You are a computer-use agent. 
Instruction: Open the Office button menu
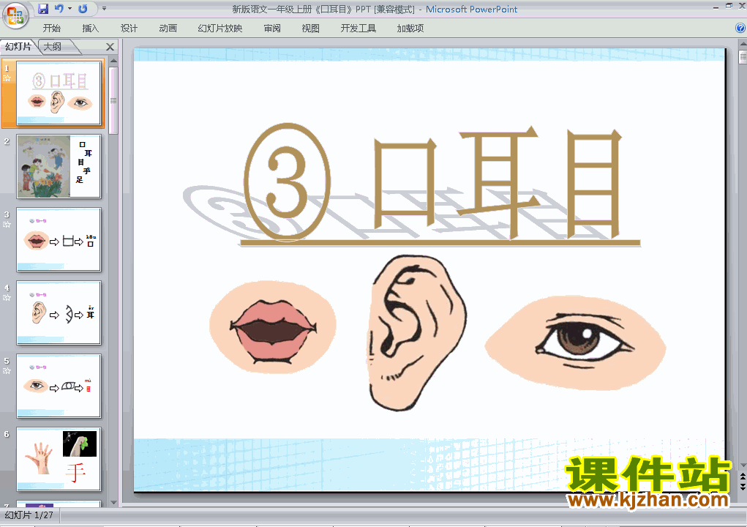(x=15, y=15)
